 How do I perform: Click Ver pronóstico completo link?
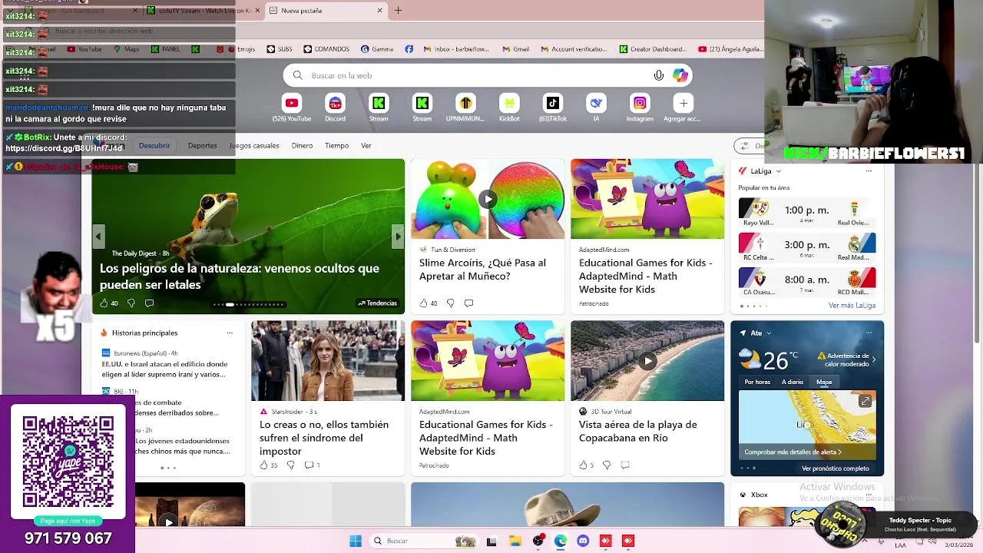pos(835,469)
